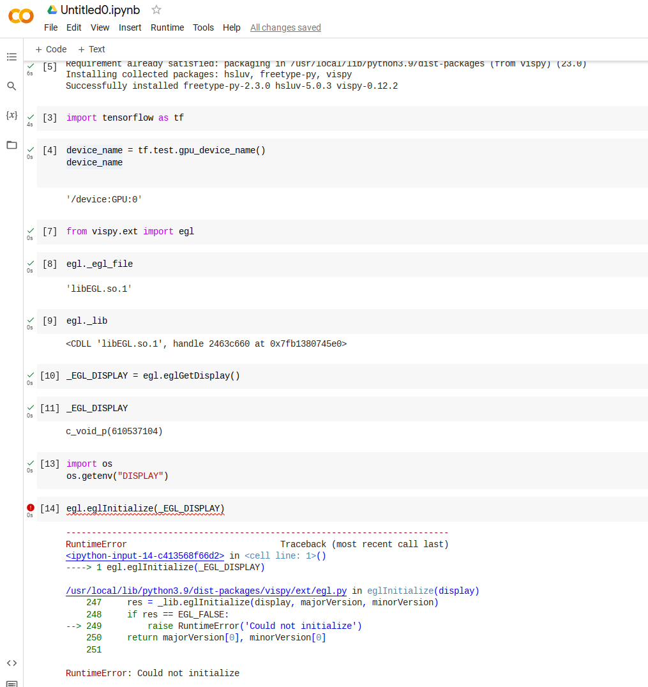
Task: Click the Google Drive icon beside notebook title
Action: [52, 10]
